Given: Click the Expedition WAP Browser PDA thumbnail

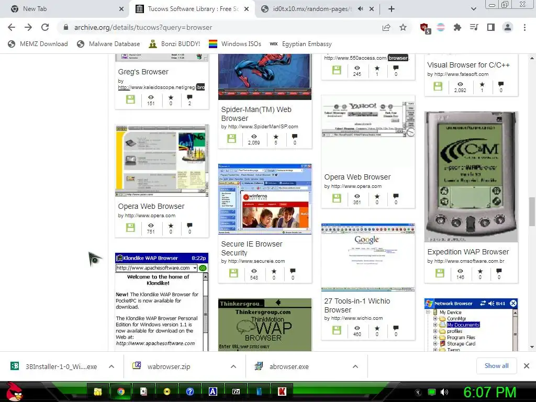Looking at the screenshot, I should click(x=471, y=177).
